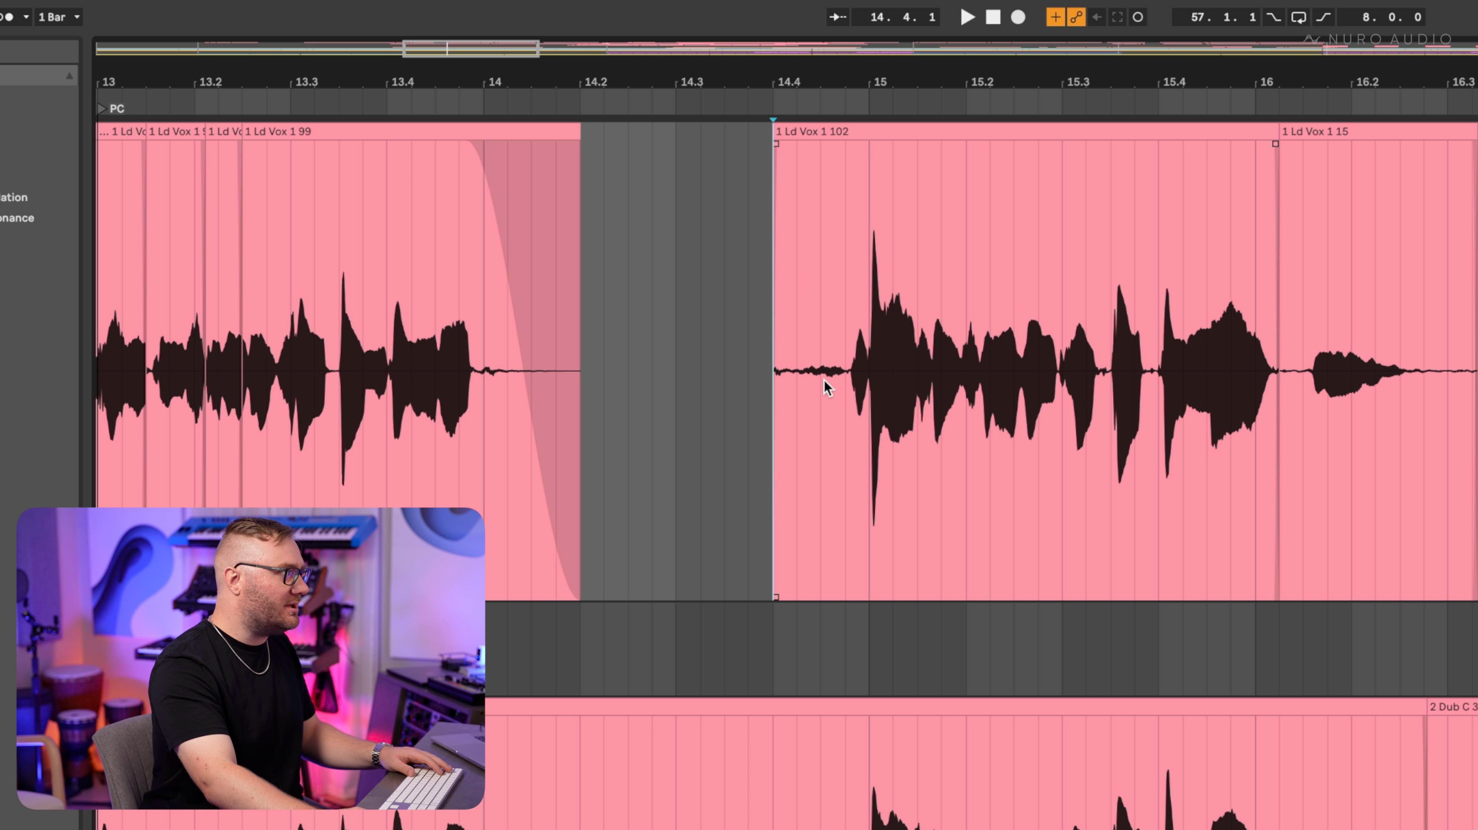Viewport: 1478px width, 830px height.
Task: Open the metronome settings dropdown arrow
Action: coord(26,17)
